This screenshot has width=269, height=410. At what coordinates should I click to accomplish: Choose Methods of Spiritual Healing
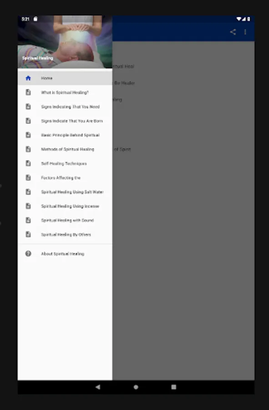tap(65, 149)
